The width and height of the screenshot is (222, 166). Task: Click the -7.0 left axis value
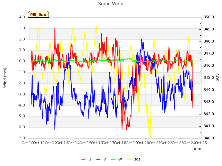[x=21, y=138]
